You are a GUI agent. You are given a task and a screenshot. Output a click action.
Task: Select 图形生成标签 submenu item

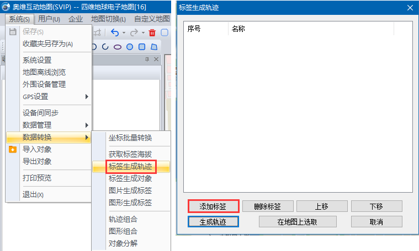coord(131,203)
